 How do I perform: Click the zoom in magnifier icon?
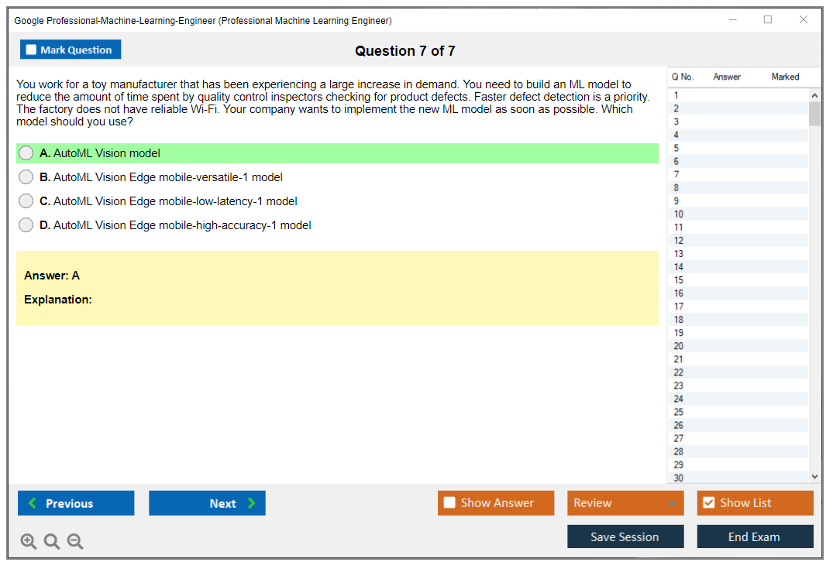29,542
